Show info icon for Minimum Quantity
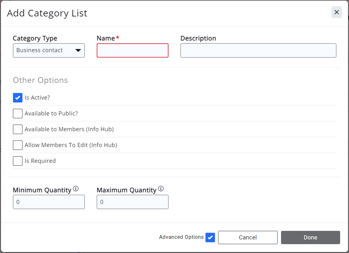 pyautogui.click(x=76, y=189)
